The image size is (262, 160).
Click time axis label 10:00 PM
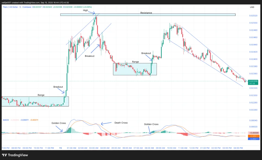[x=38, y=148]
